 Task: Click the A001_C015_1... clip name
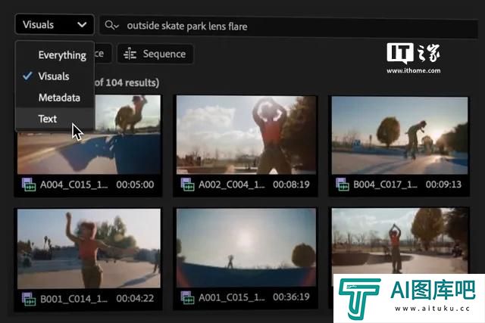(x=232, y=297)
